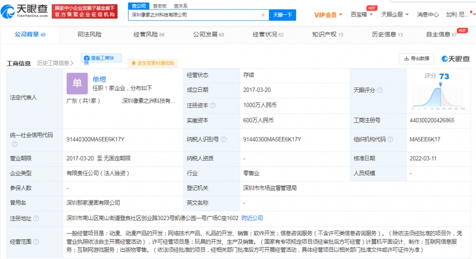Click the 天眼一下 search button
The height and width of the screenshot is (259, 476).
tap(282, 15)
